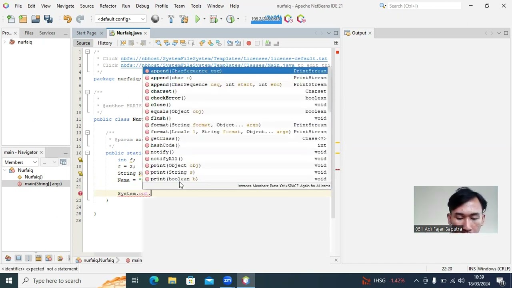This screenshot has height=288, width=512.
Task: Click the last toolbar profiler icon
Action: [301, 19]
